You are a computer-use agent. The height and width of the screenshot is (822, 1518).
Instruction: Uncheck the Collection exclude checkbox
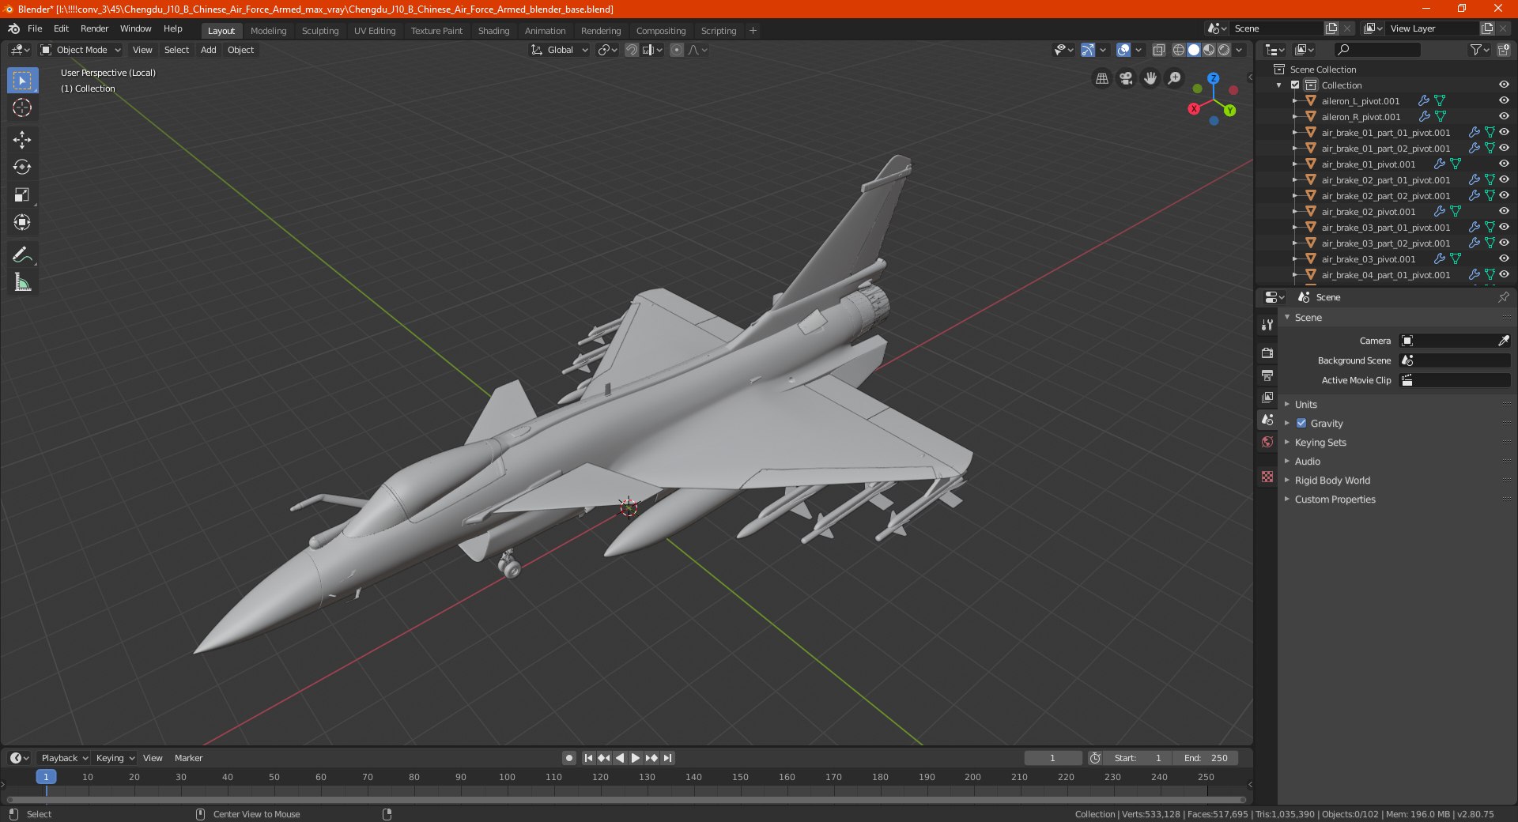[x=1295, y=85]
